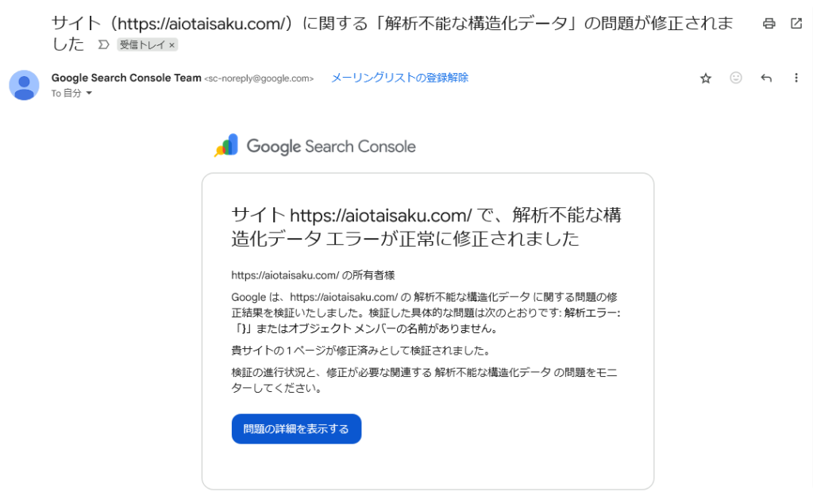
Task: Print this email with the printer icon
Action: 769,23
